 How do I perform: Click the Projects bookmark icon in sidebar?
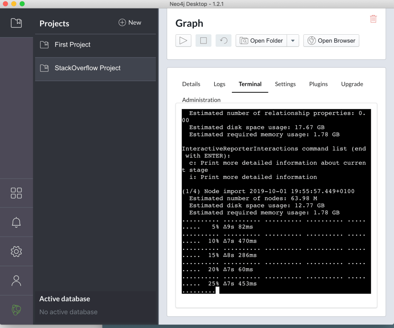tap(16, 23)
